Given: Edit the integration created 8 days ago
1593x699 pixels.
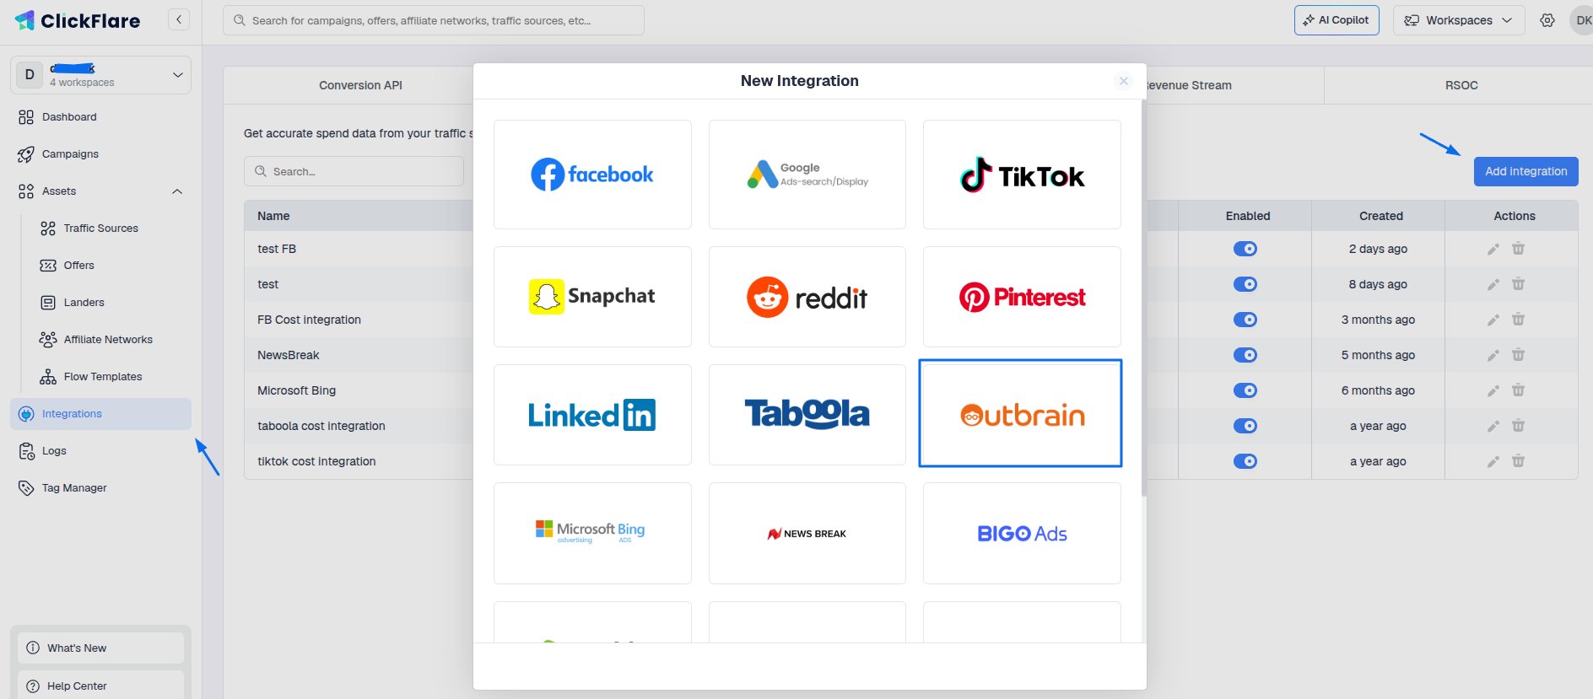Looking at the screenshot, I should coord(1493,284).
